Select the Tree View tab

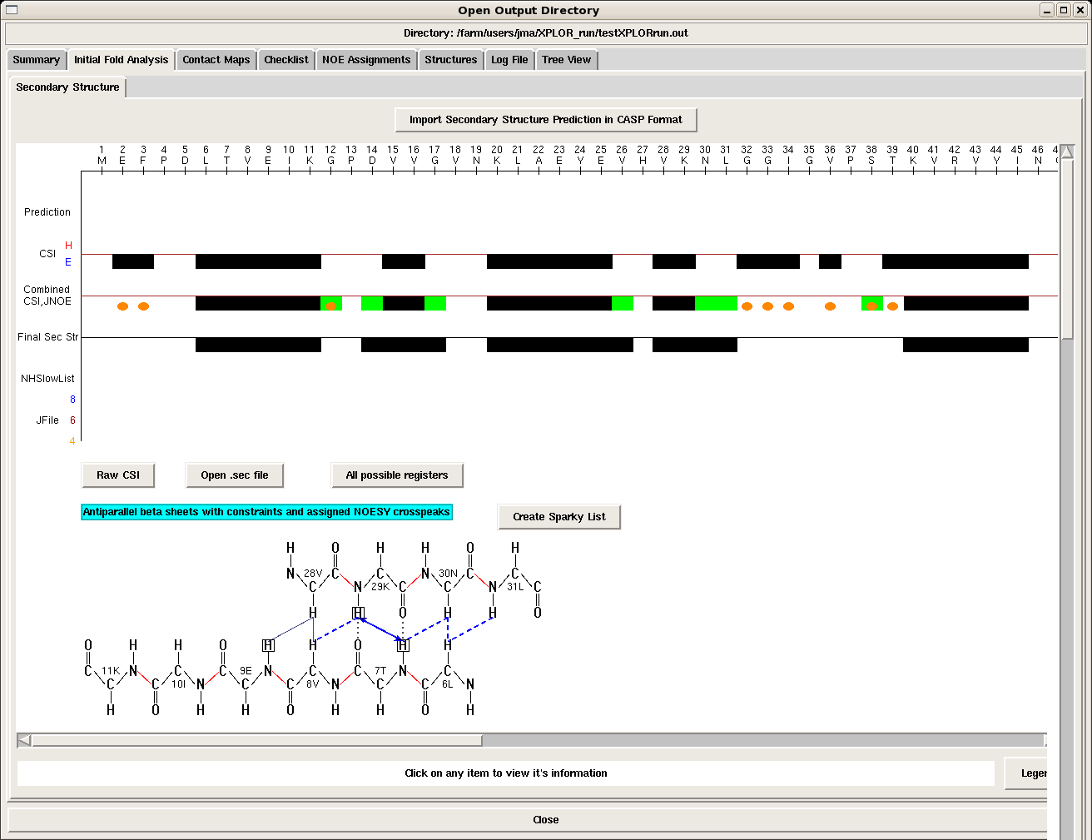click(566, 60)
